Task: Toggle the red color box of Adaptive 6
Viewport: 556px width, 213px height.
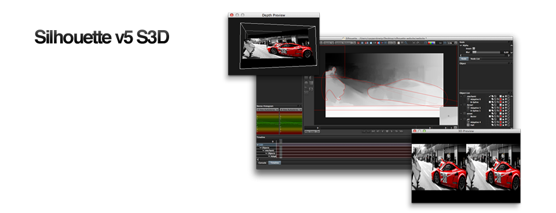Action: pyautogui.click(x=500, y=99)
